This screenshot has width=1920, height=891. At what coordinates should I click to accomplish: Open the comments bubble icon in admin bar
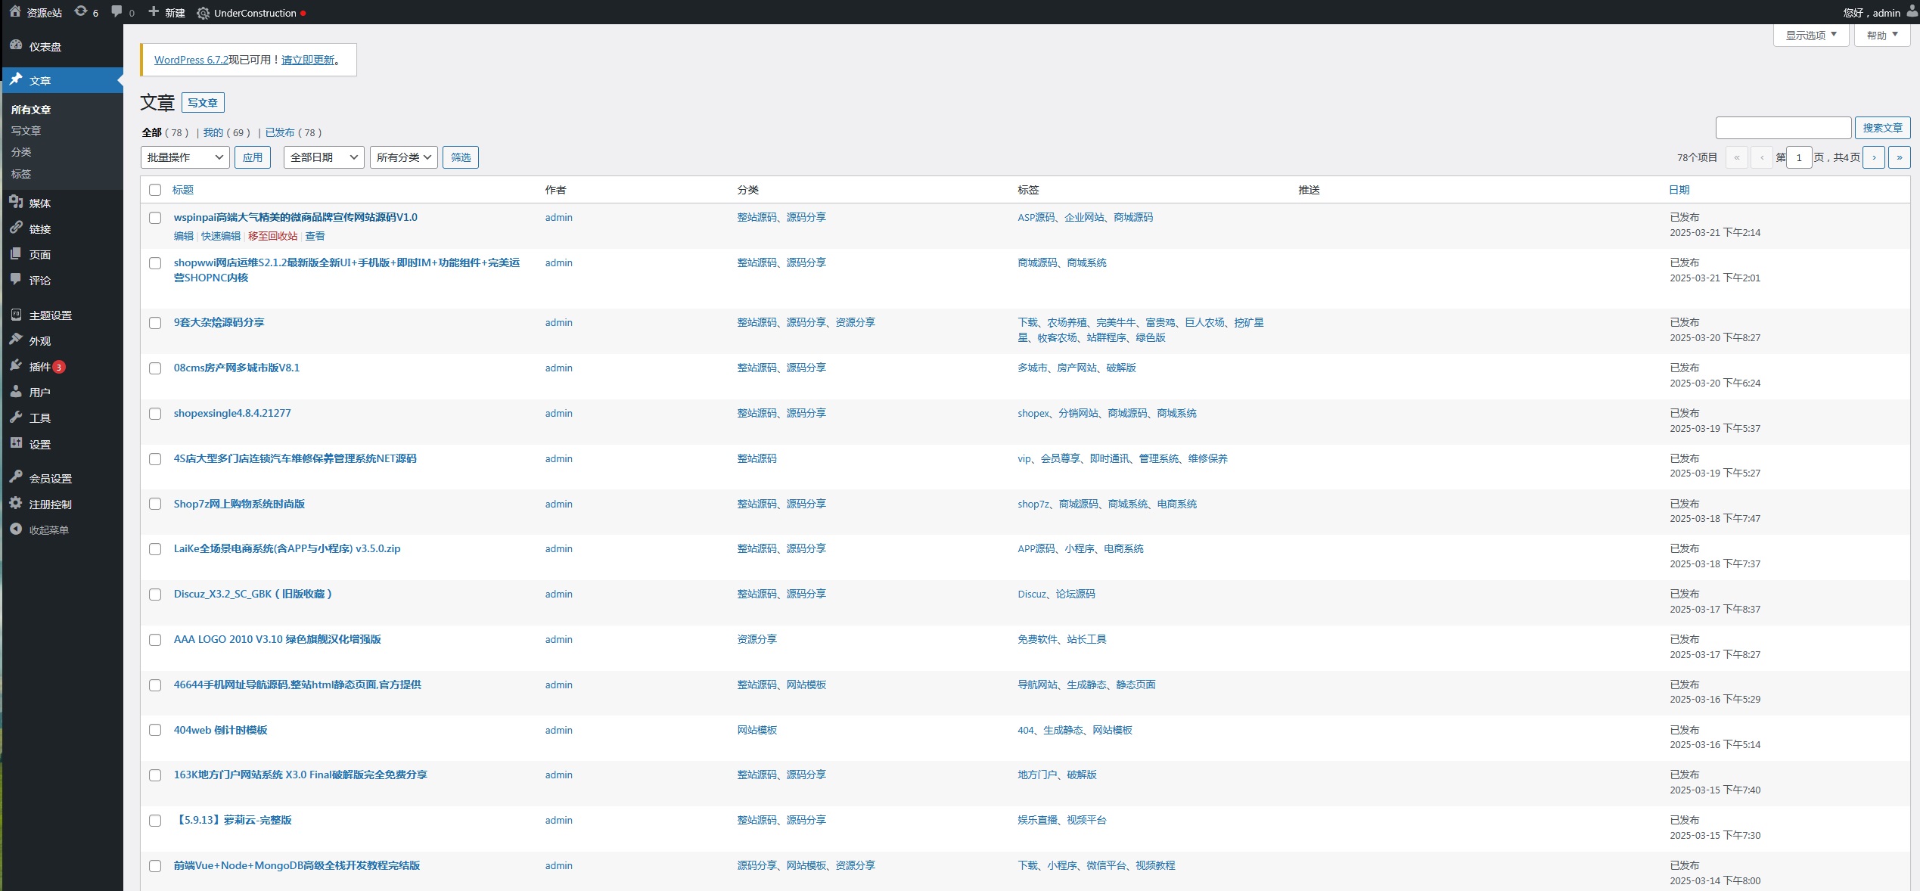point(117,12)
